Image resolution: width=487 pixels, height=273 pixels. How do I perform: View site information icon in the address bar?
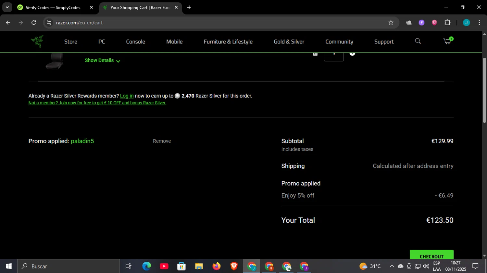49,23
